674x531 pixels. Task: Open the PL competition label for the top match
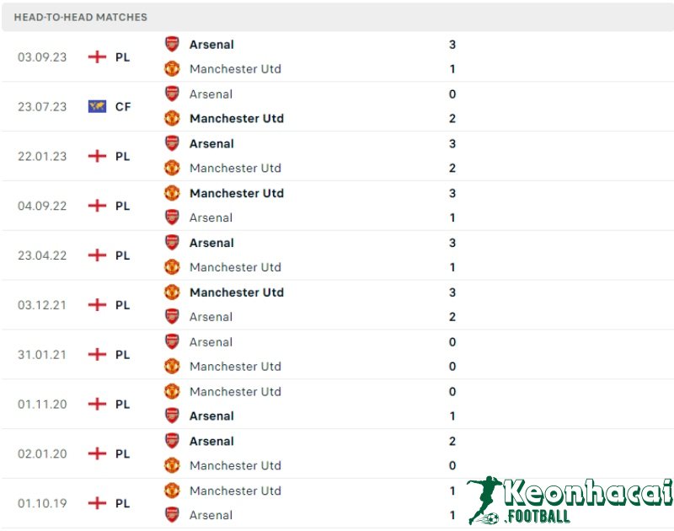[x=122, y=56]
